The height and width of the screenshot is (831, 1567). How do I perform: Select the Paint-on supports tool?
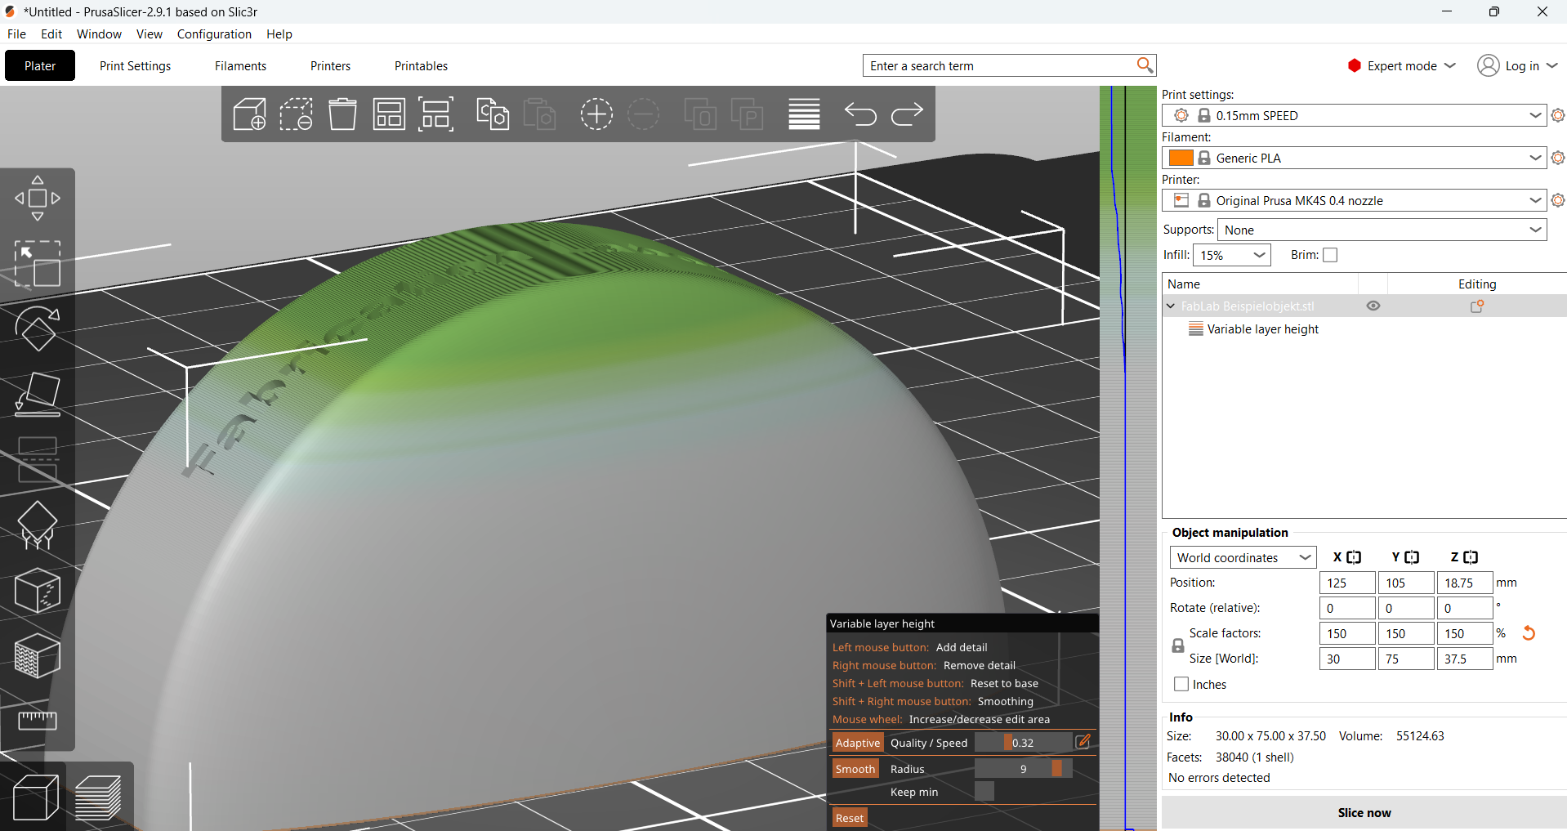[38, 525]
